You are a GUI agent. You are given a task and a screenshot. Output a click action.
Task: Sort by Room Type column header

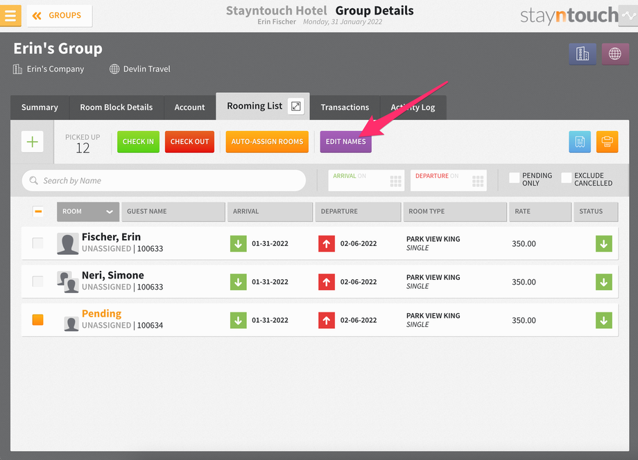point(455,212)
